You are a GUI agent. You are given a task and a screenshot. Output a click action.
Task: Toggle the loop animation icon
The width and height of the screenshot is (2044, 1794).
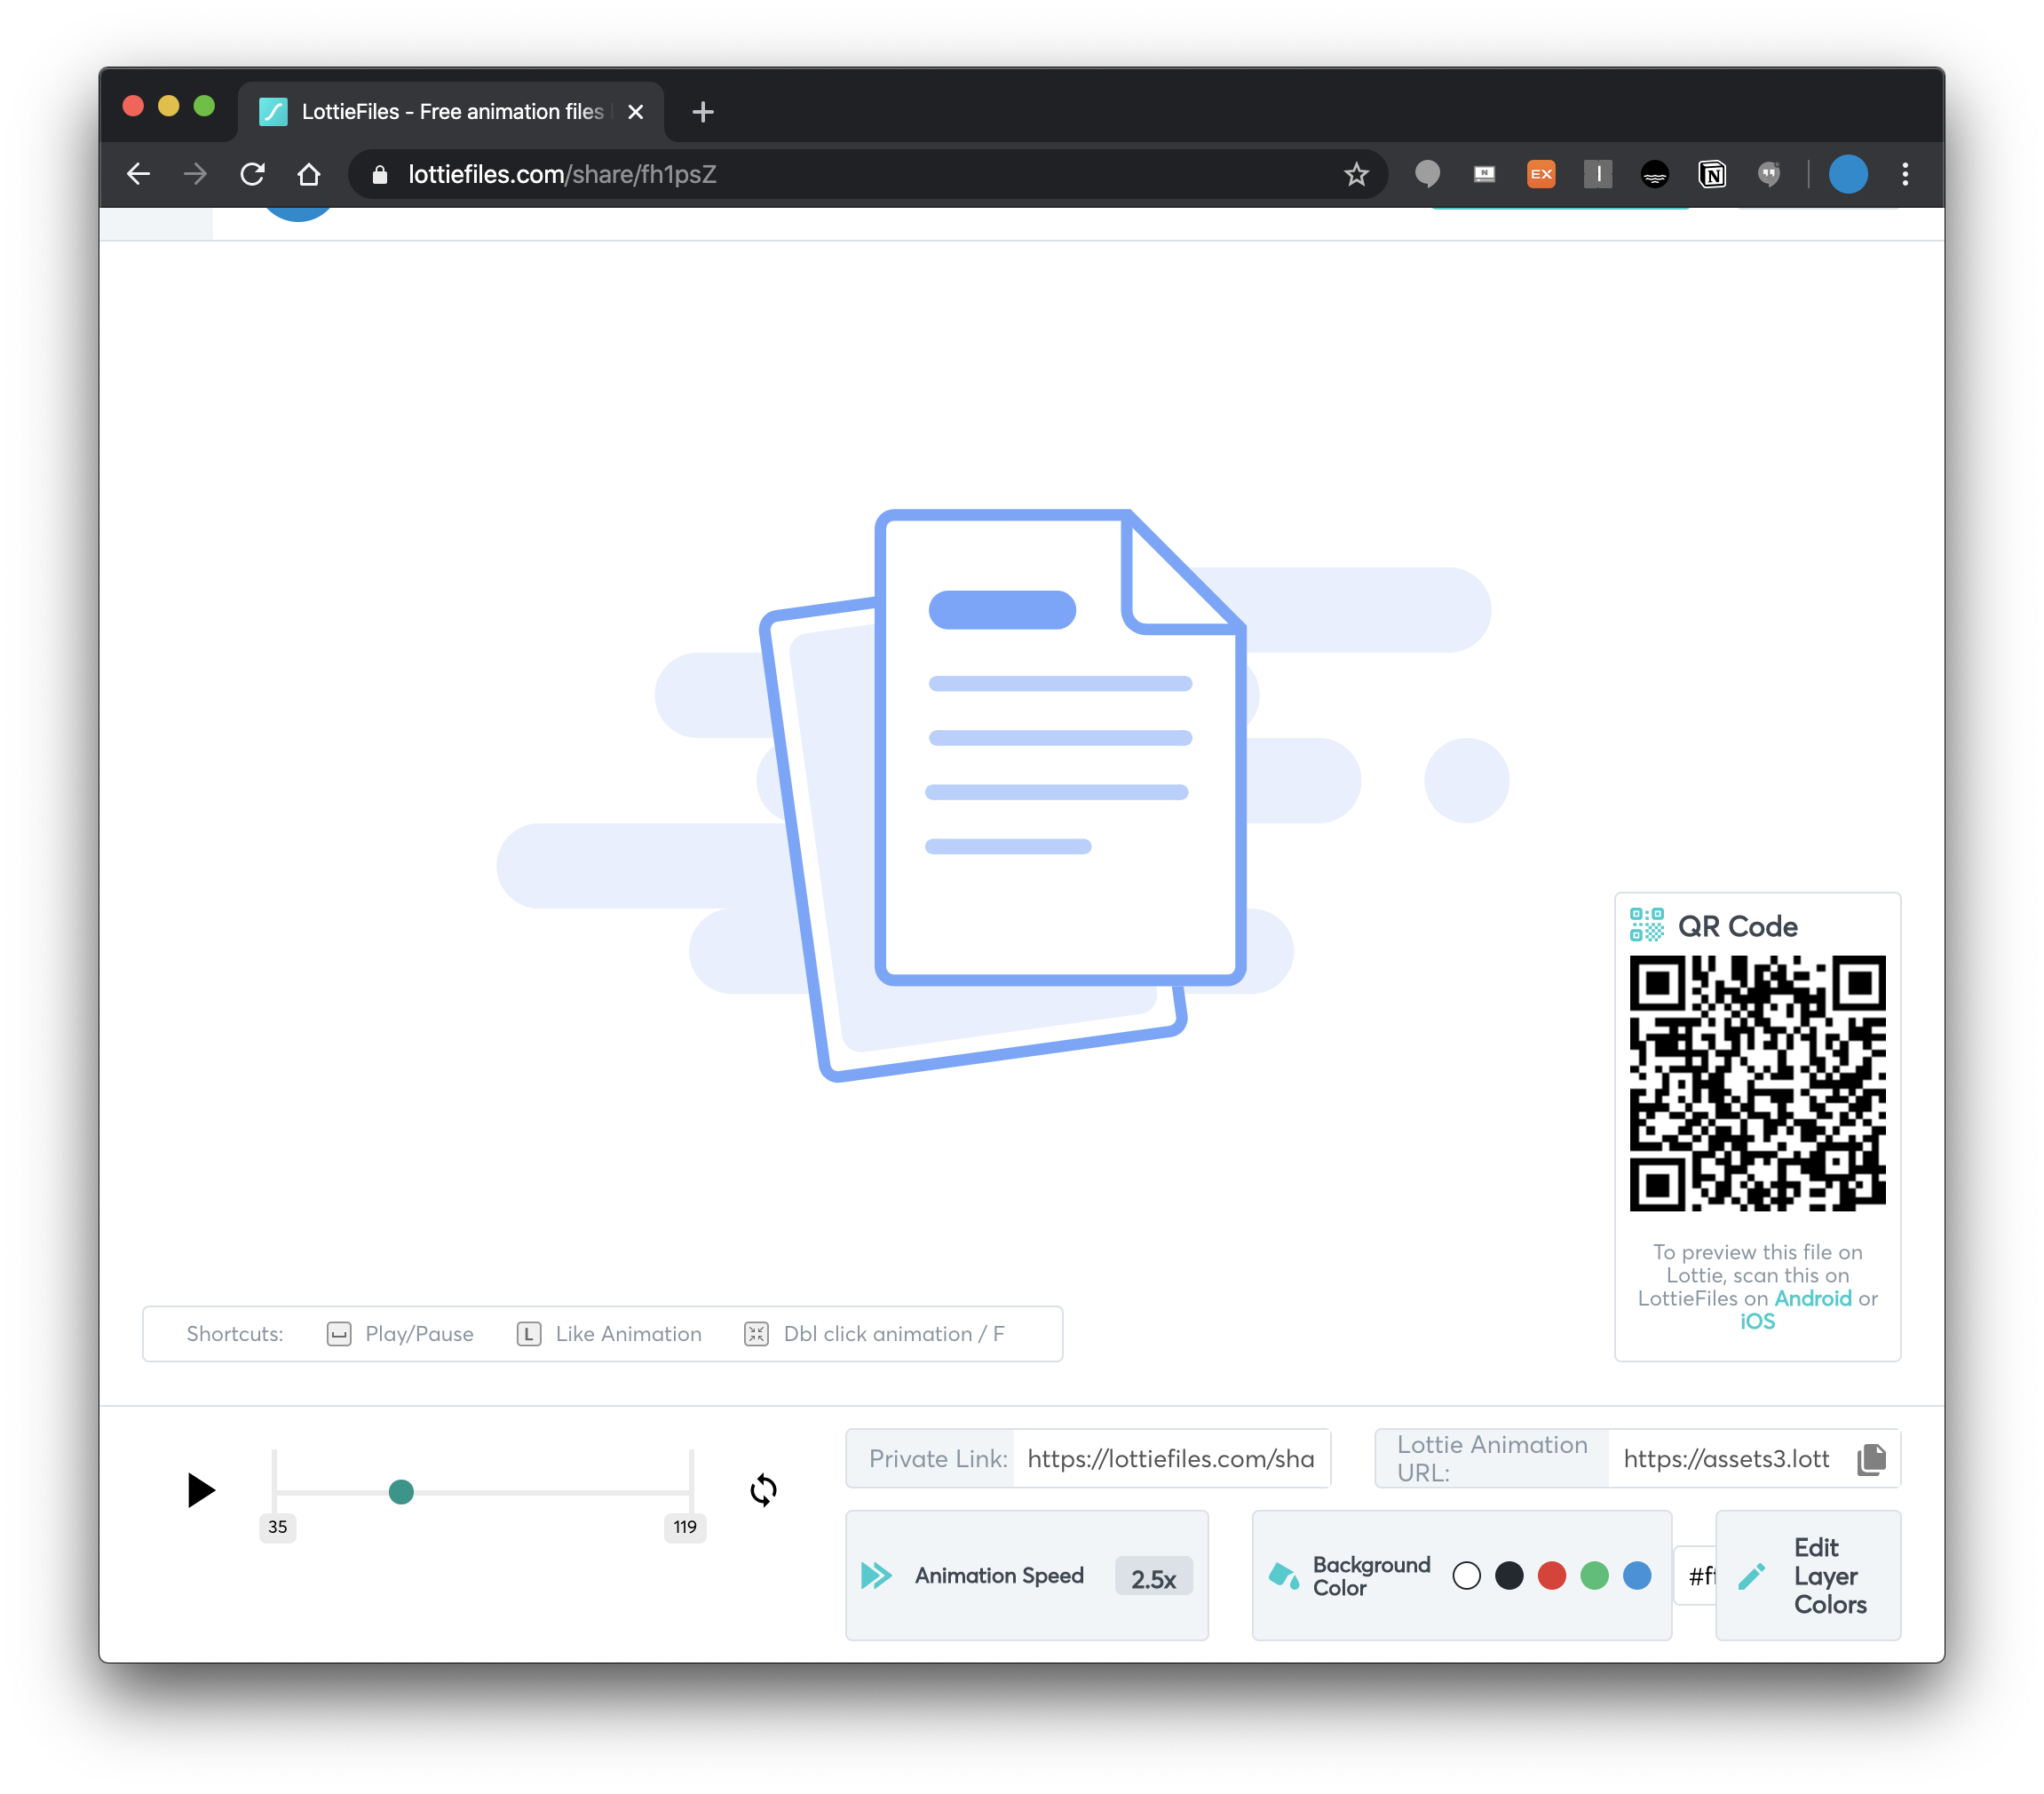tap(763, 1490)
